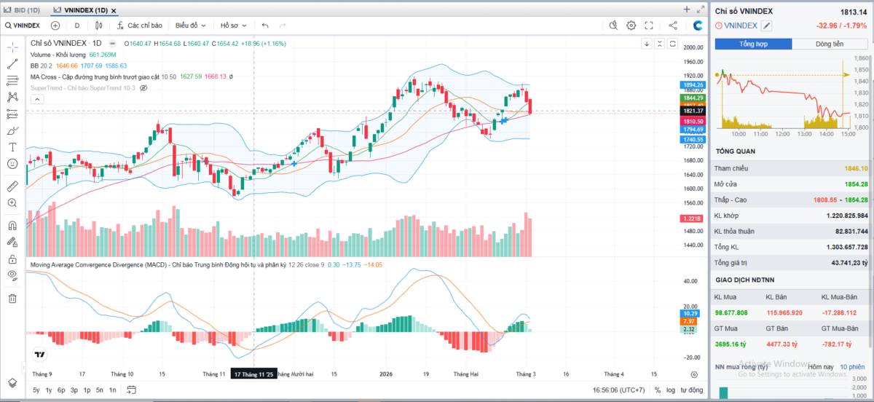
Task: Close the VNINDEX (1D) tab
Action: 114,10
